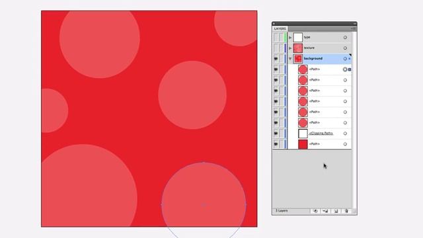Click the thumbnail of the background layer
The image size is (423, 238).
[x=298, y=59]
